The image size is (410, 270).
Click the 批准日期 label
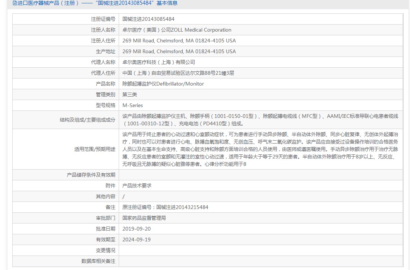tap(106, 229)
